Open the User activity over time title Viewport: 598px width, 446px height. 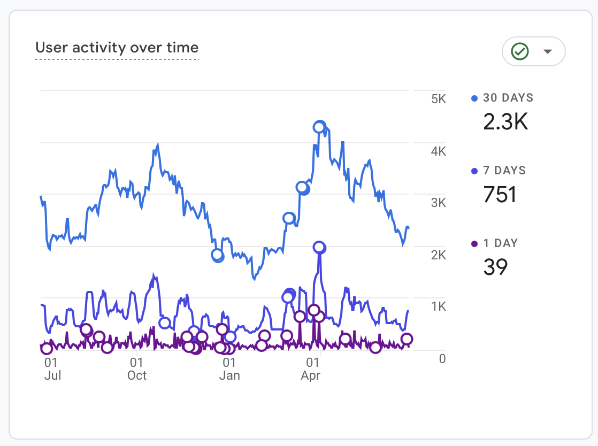point(117,48)
